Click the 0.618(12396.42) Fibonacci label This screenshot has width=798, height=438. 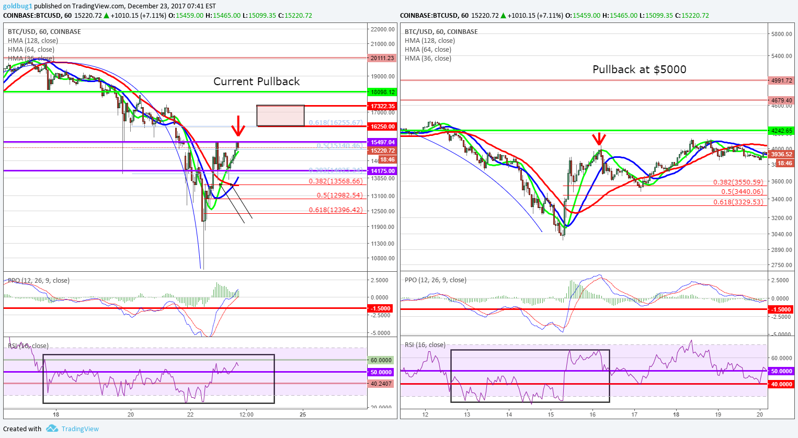coord(336,210)
